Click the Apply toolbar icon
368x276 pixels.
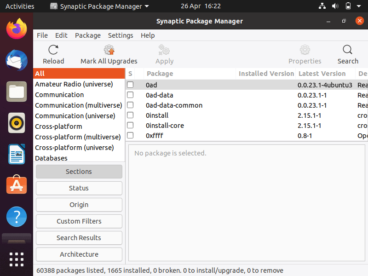(164, 50)
